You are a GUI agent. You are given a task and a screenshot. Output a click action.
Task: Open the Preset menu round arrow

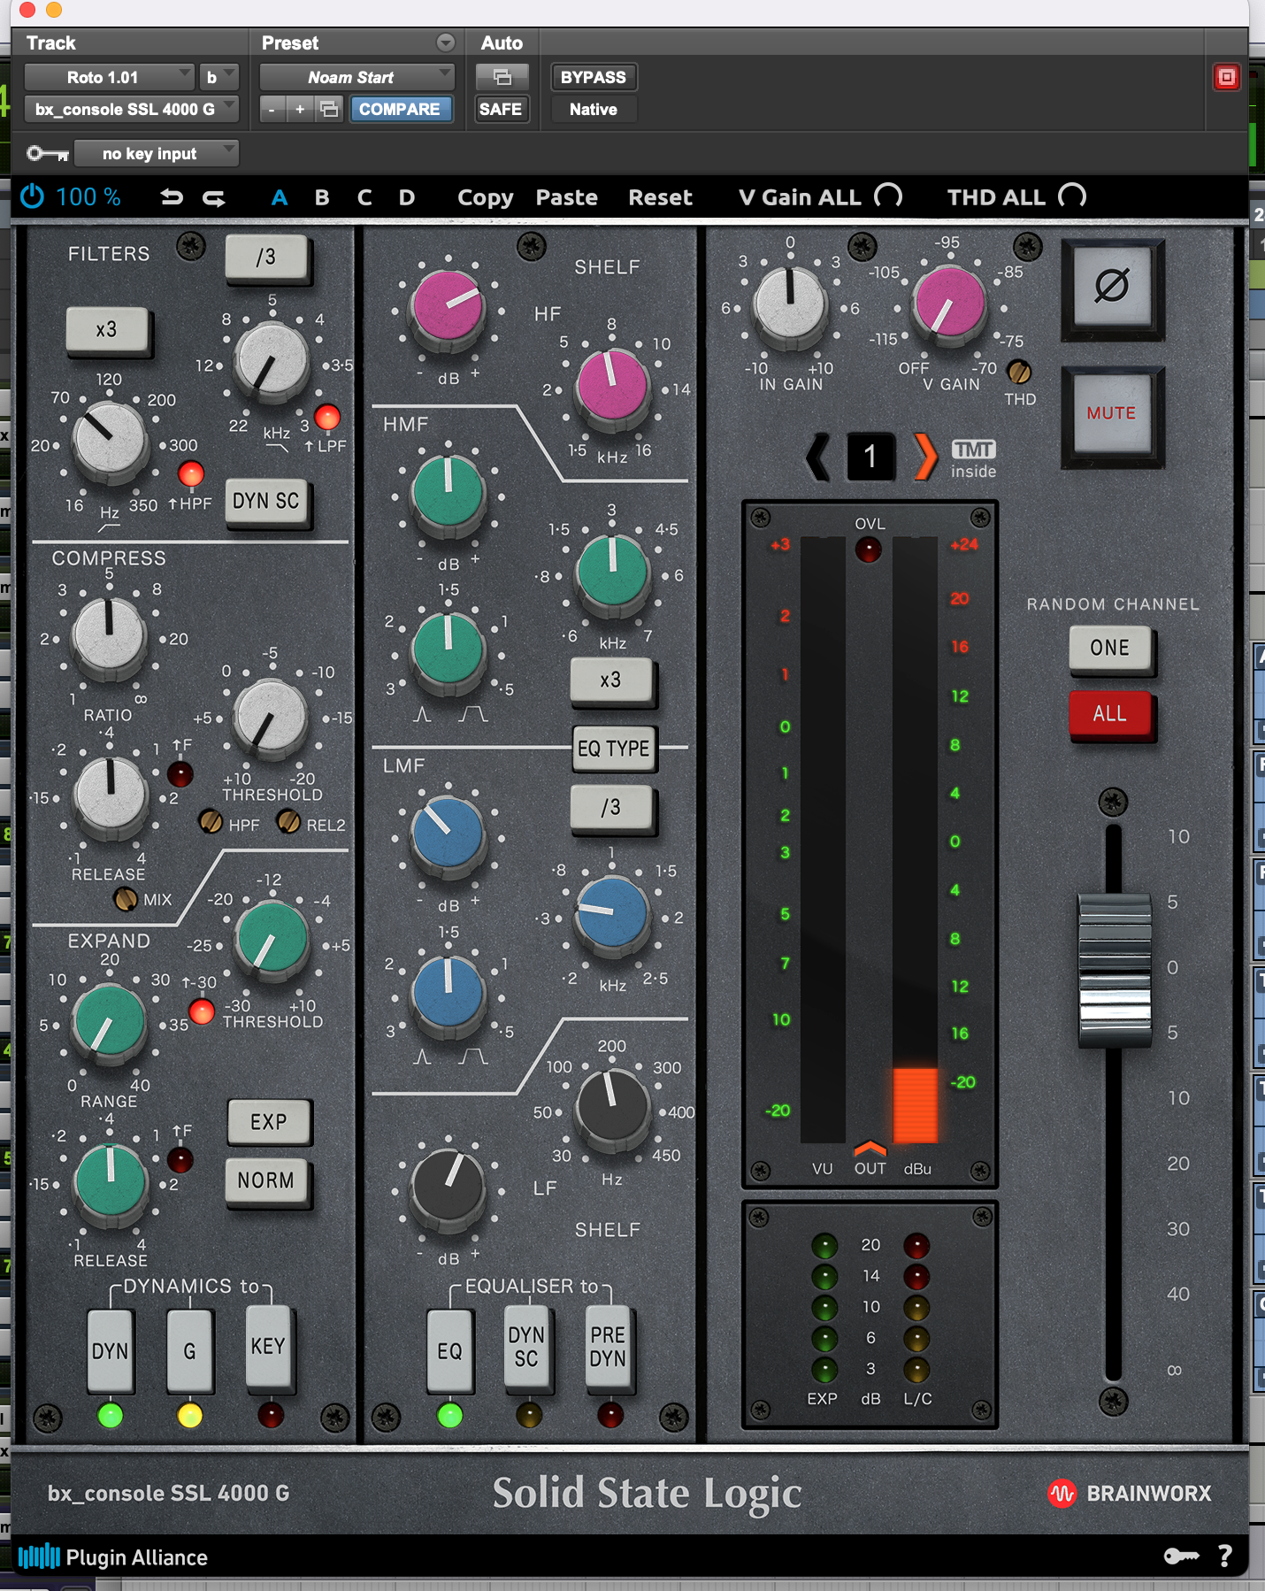446,42
